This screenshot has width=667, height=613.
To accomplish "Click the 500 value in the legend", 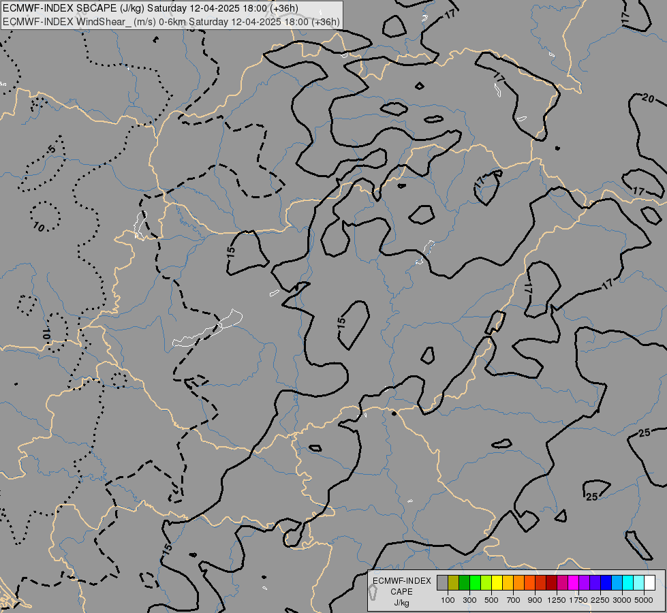I will (491, 600).
